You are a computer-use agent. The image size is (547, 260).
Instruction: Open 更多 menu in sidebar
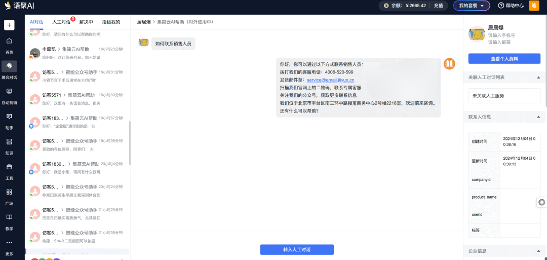pos(9,247)
